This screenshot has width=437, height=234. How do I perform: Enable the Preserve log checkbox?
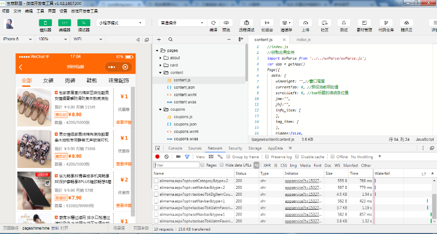pos(267,157)
